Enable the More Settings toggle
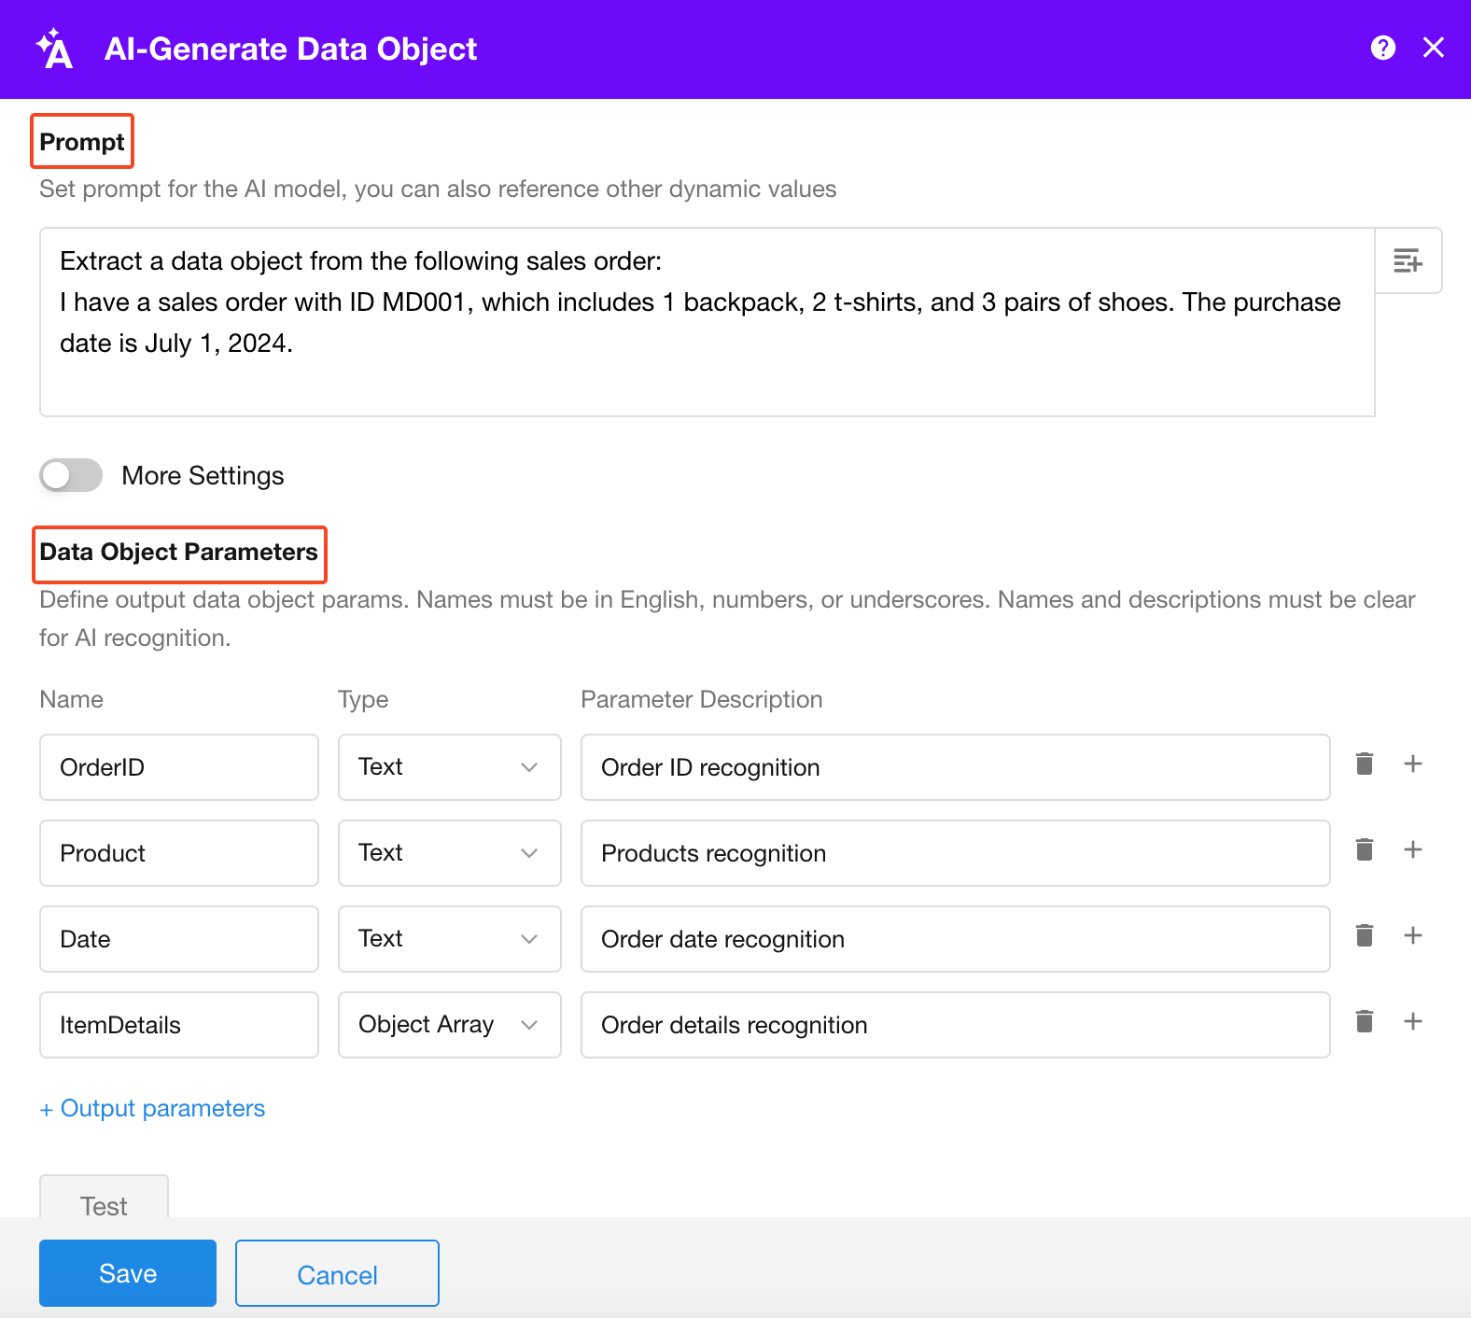1471x1318 pixels. (71, 475)
